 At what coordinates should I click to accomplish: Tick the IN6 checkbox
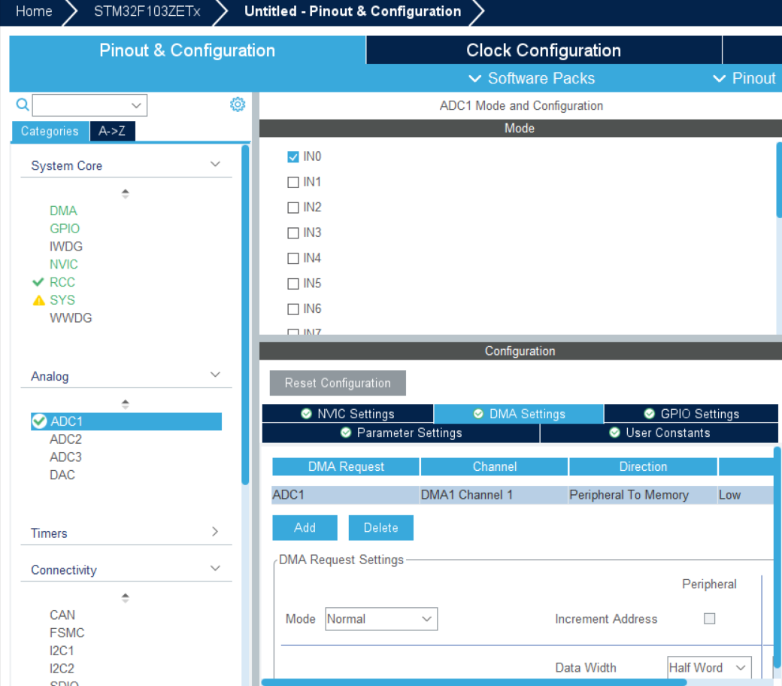(x=293, y=309)
